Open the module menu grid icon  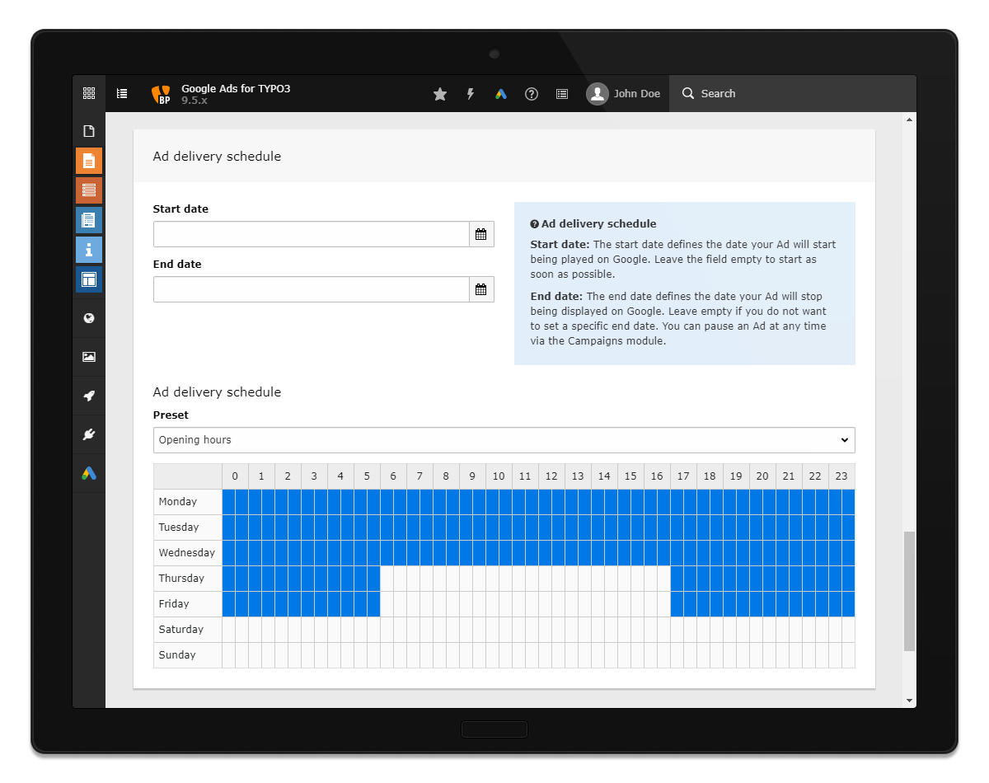(x=89, y=93)
